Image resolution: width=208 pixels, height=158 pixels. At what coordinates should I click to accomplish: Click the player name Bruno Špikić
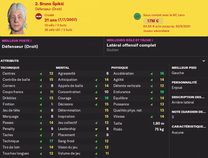click(49, 4)
